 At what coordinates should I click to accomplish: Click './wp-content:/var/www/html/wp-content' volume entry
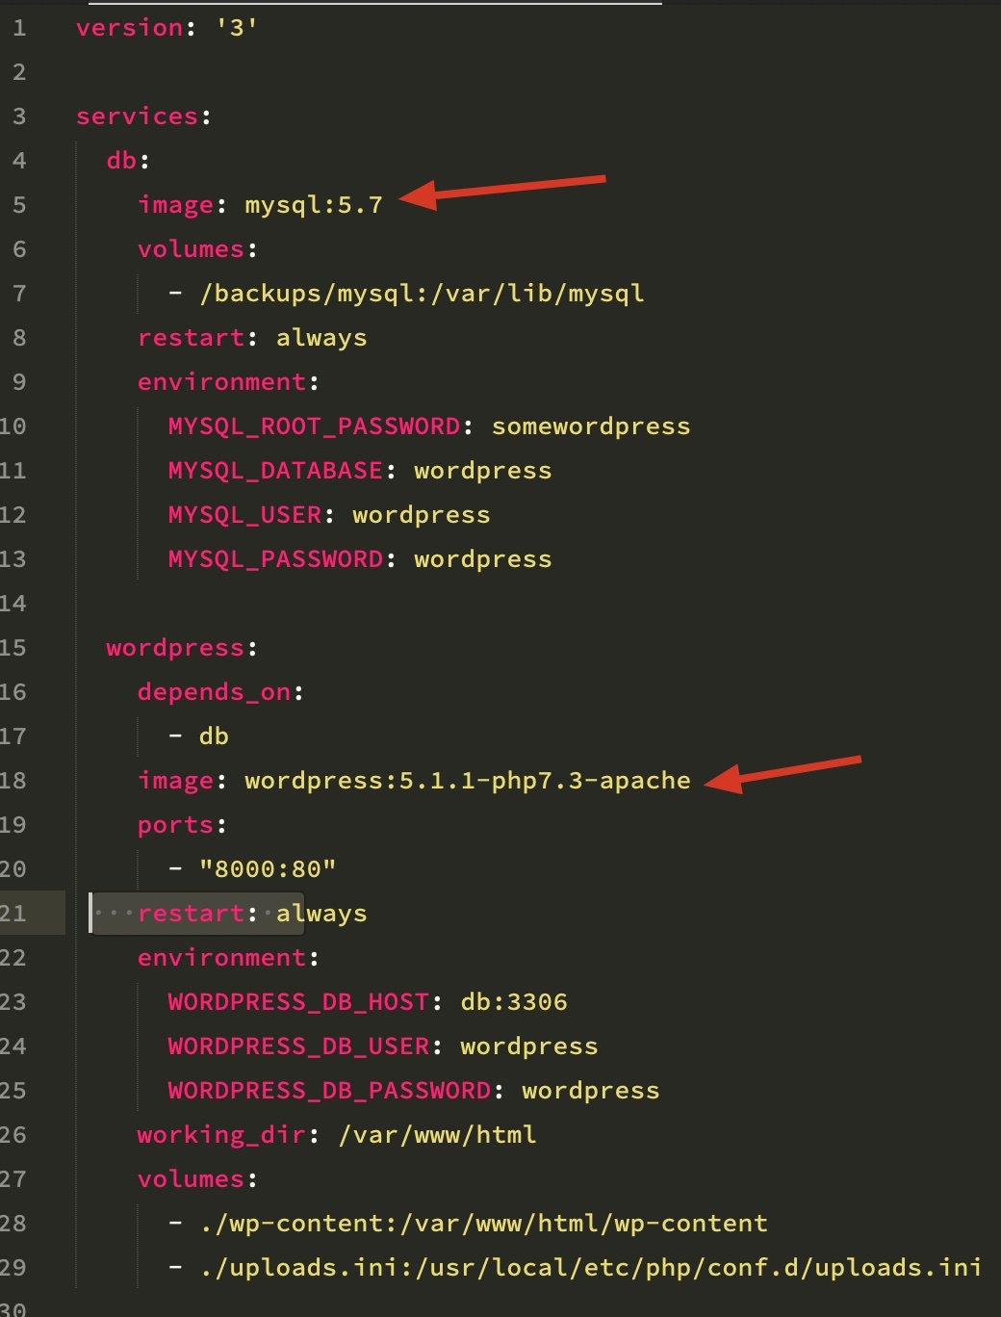coord(483,1224)
